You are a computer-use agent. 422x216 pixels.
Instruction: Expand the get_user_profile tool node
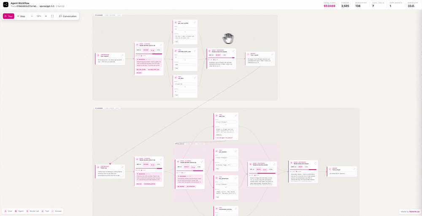coord(195,23)
